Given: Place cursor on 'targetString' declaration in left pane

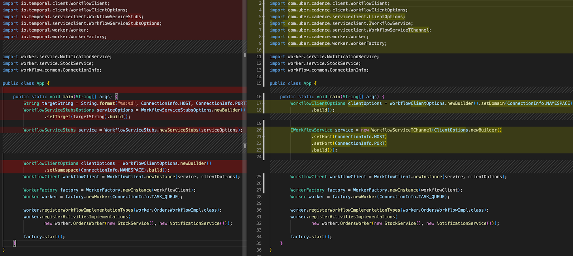Looking at the screenshot, I should [57, 103].
